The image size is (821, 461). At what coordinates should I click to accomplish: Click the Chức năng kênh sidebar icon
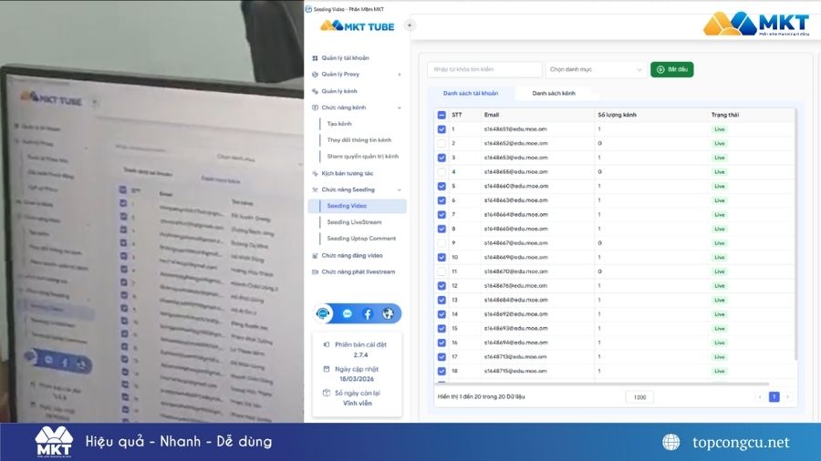coord(315,108)
